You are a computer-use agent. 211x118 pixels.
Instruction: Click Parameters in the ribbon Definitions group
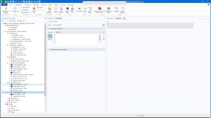(25, 8)
